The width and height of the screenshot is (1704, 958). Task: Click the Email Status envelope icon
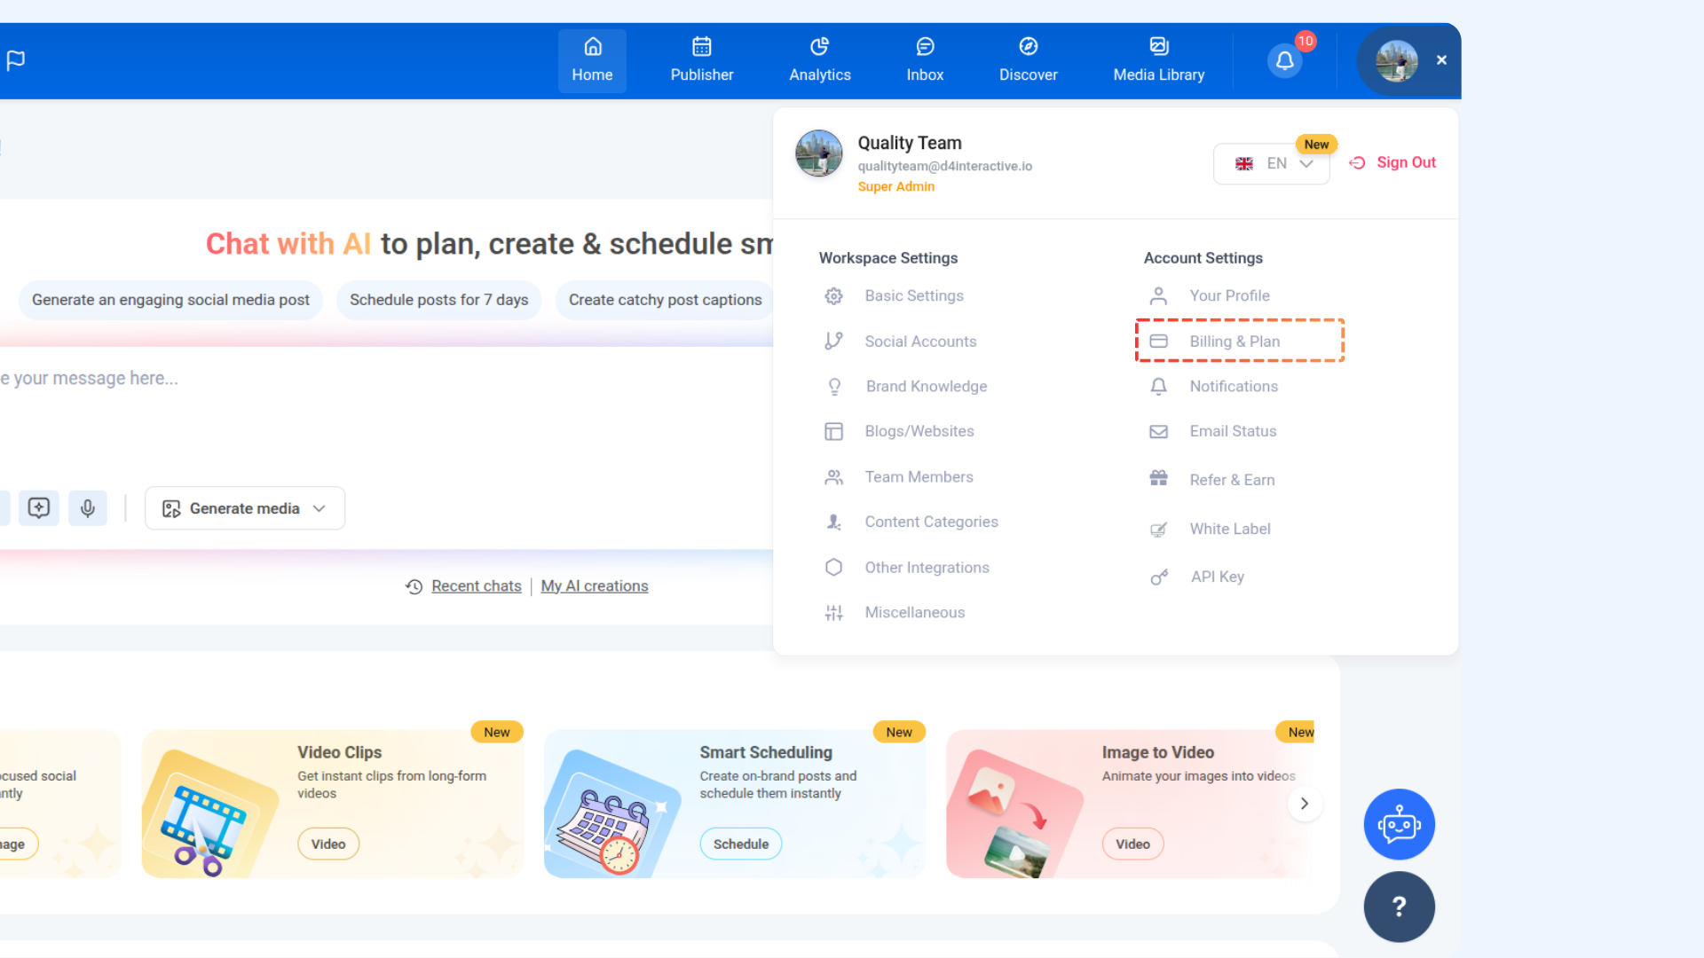(1158, 432)
